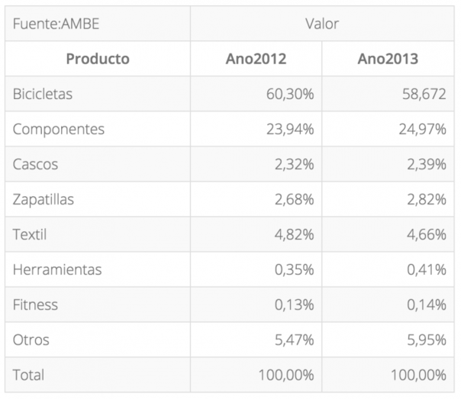
Task: Select the Componentes row label
Action: (59, 129)
